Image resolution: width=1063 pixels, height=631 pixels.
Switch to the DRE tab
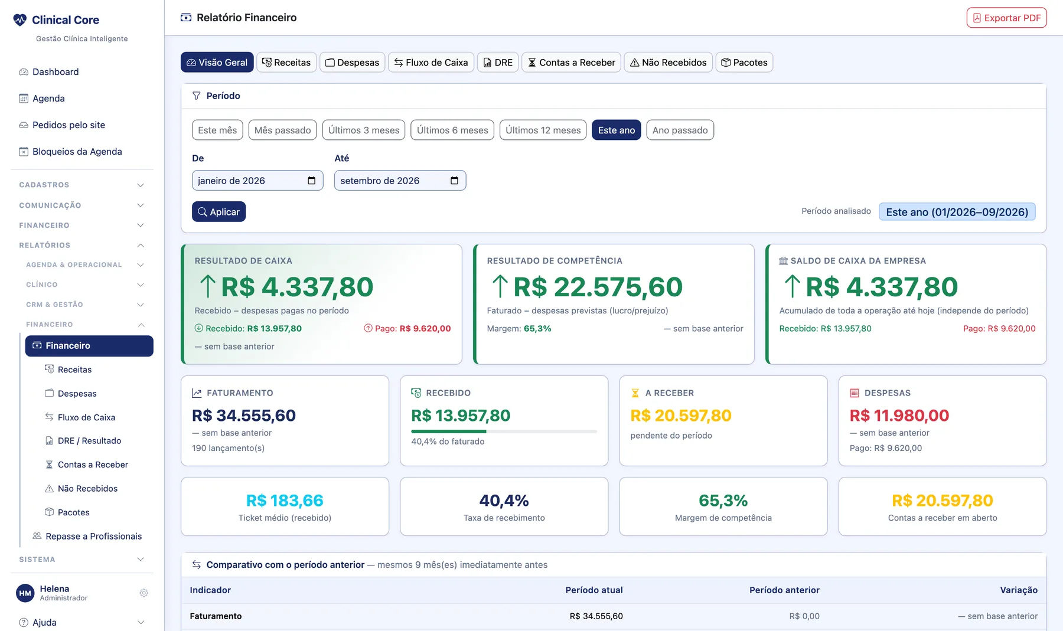(498, 63)
